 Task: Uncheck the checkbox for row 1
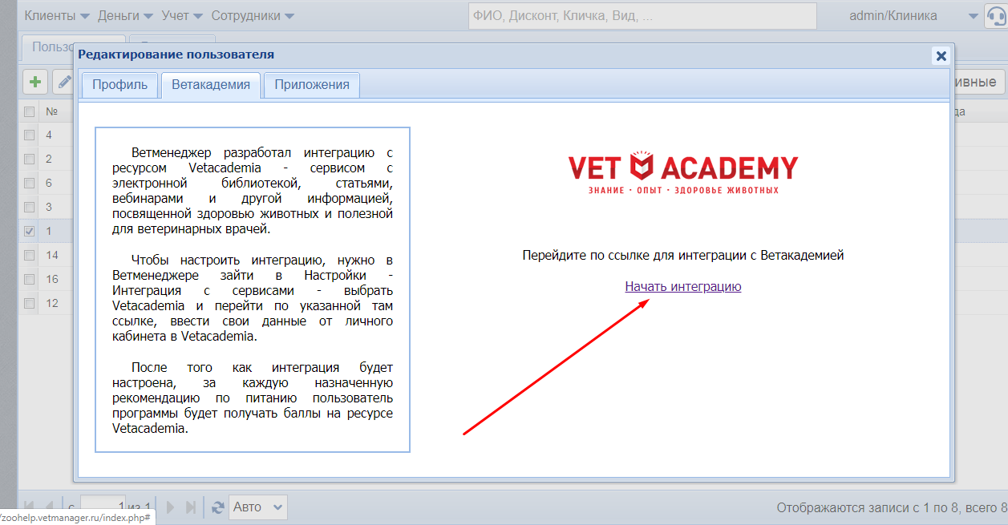pos(30,231)
